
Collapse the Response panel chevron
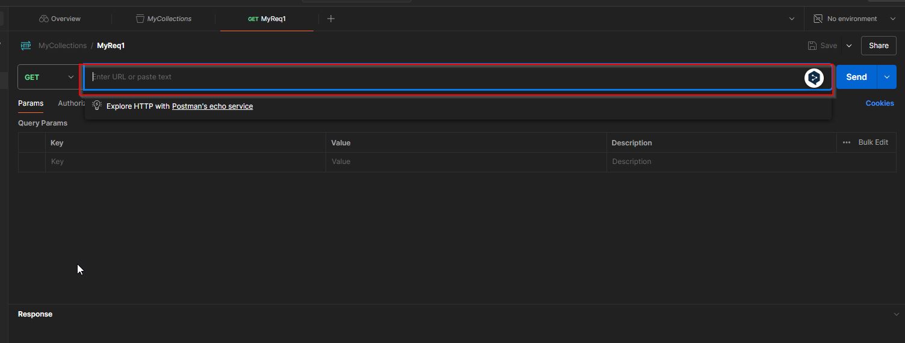896,314
